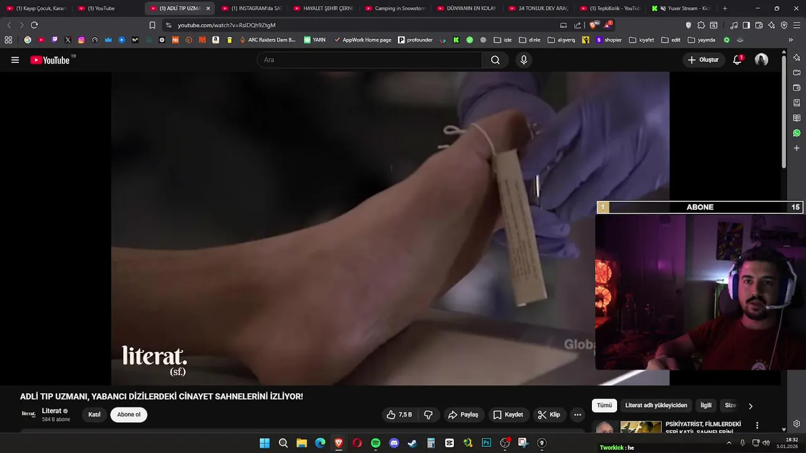Switch to the 34 TONLUK DEV ARAÇ tab
This screenshot has height=453, width=806.
pyautogui.click(x=538, y=8)
